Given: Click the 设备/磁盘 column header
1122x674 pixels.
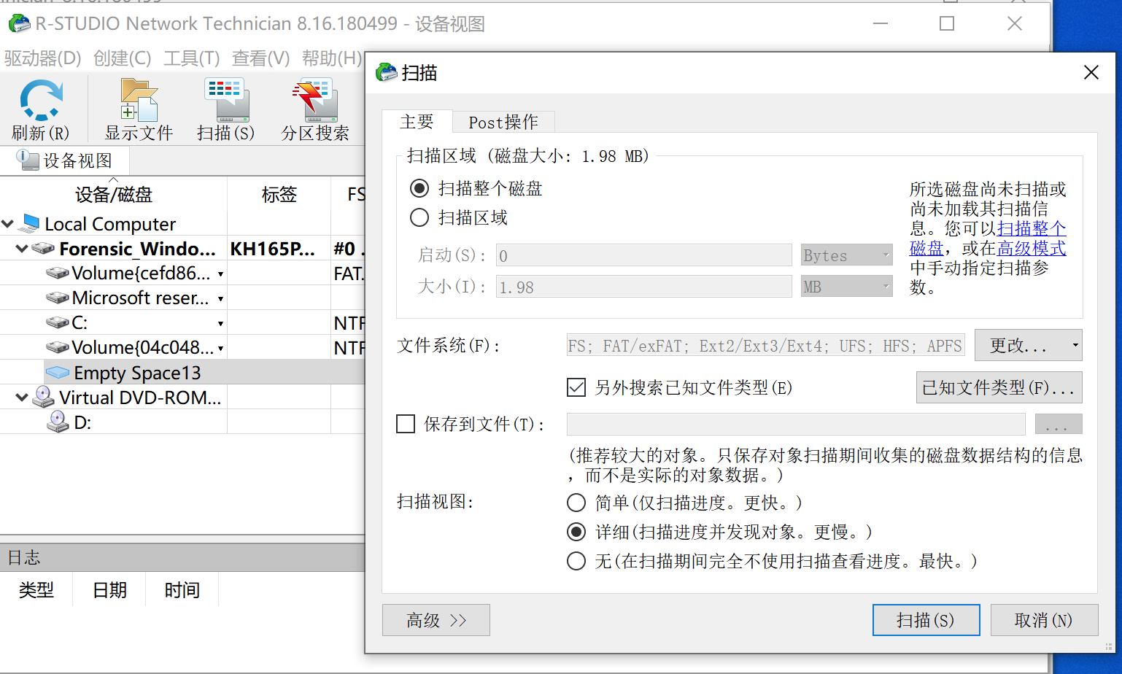Looking at the screenshot, I should click(114, 195).
